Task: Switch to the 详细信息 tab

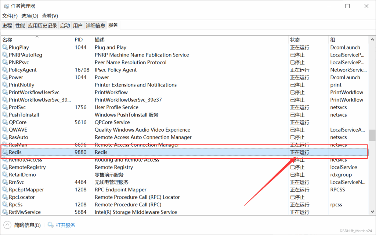Action: (95, 25)
